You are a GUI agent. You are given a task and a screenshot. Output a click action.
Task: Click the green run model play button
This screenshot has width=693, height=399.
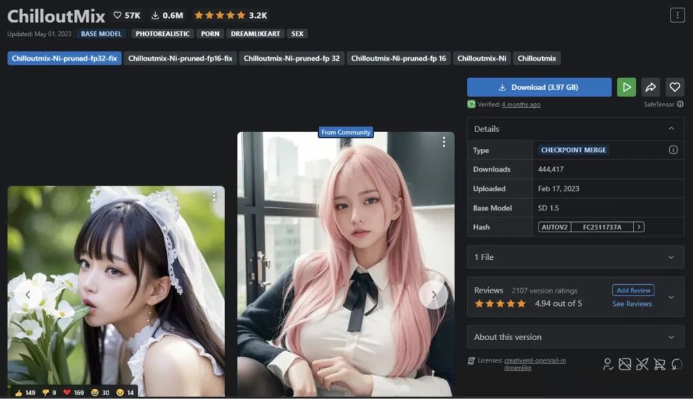(626, 87)
